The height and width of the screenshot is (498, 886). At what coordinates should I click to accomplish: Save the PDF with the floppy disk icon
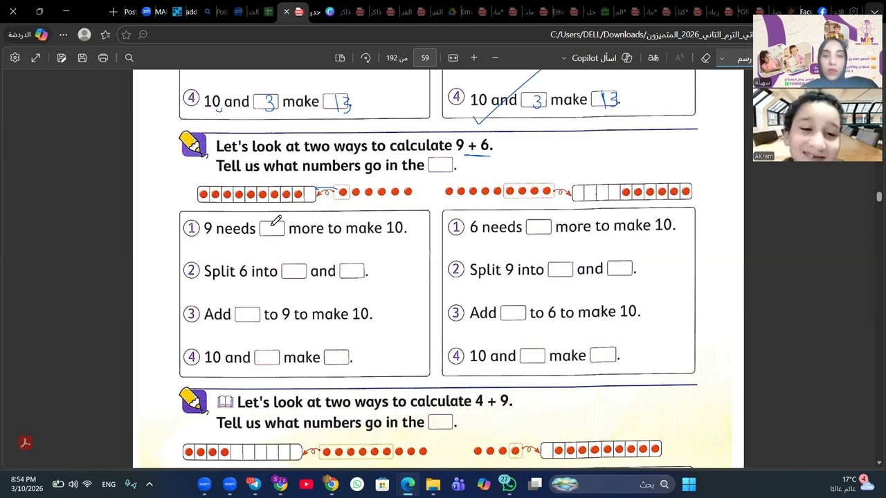(82, 58)
